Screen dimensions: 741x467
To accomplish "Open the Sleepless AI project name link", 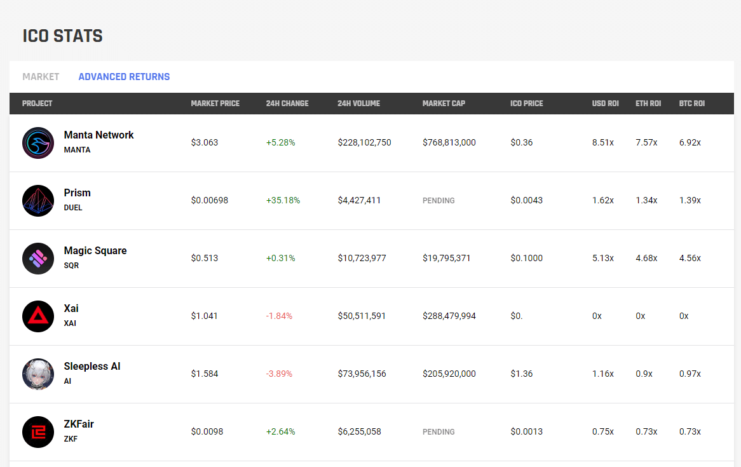I will coord(92,367).
